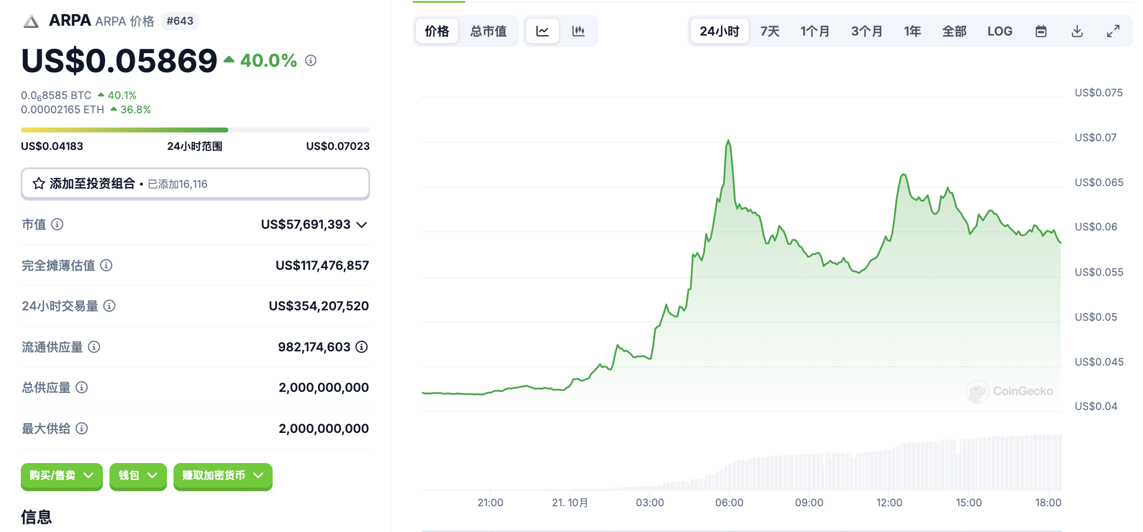This screenshot has height=532, width=1143.
Task: Select the 1个月 time range tab
Action: pyautogui.click(x=815, y=31)
